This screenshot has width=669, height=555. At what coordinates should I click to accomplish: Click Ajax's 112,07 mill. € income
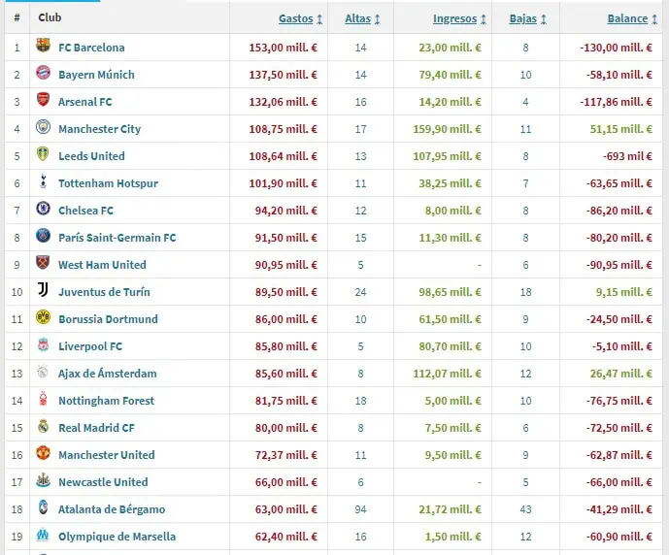point(447,374)
